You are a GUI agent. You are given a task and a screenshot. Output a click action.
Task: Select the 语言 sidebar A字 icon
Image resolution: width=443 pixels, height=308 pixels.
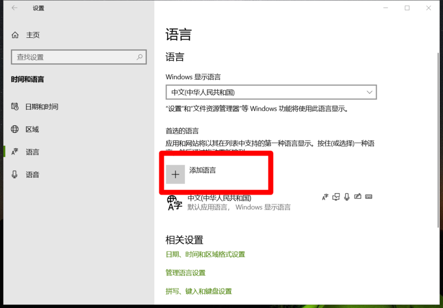(15, 152)
